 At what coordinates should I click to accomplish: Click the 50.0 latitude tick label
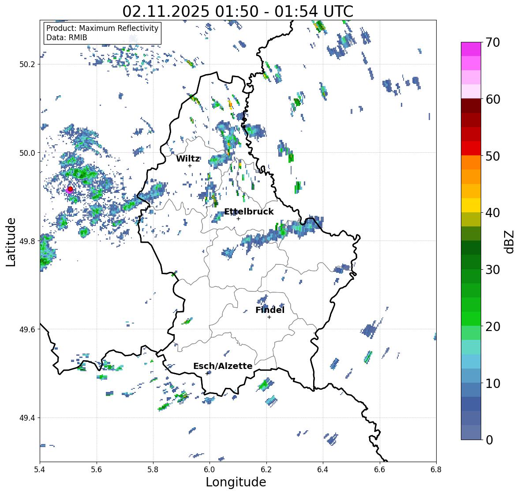[27, 153]
